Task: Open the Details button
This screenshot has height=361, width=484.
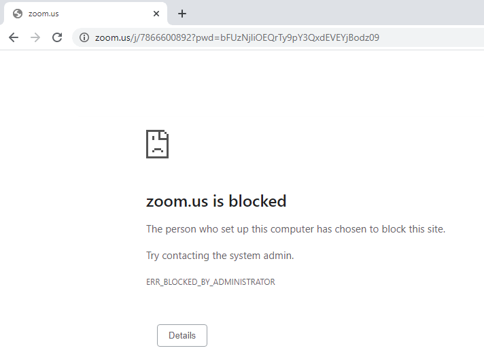Action: [182, 335]
